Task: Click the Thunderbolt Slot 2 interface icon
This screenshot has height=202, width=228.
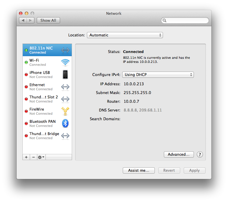Action: click(65, 99)
